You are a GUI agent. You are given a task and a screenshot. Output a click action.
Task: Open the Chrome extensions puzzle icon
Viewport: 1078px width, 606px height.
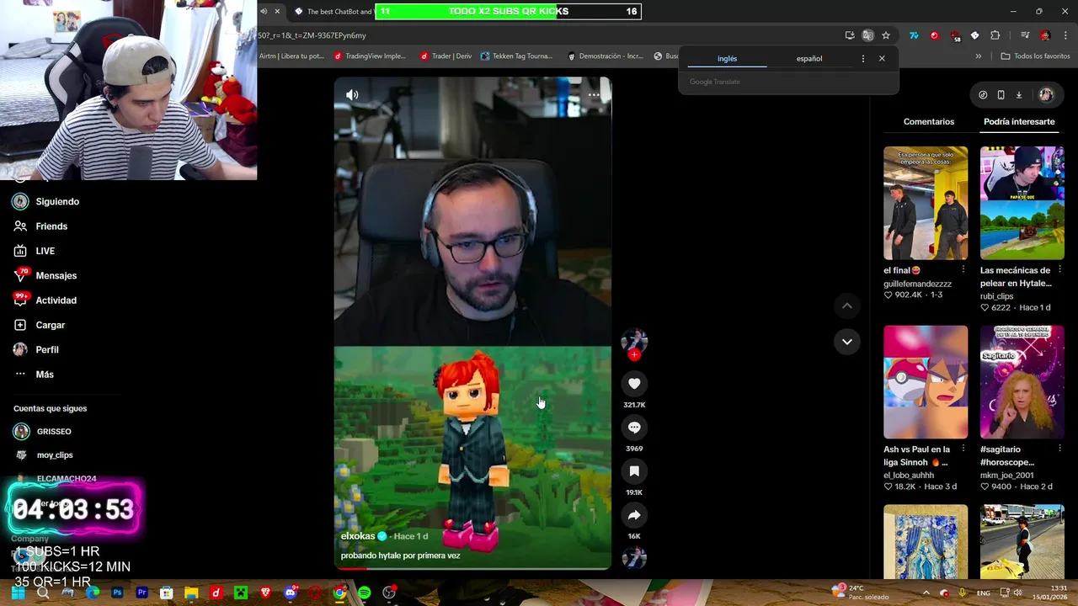coord(995,35)
